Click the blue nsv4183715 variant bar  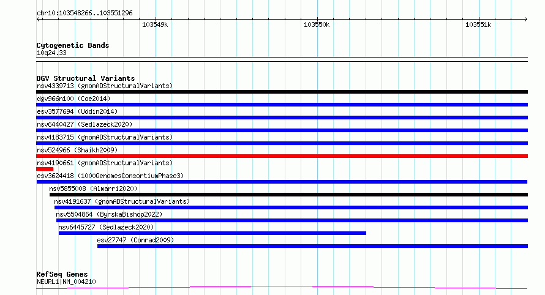282,143
